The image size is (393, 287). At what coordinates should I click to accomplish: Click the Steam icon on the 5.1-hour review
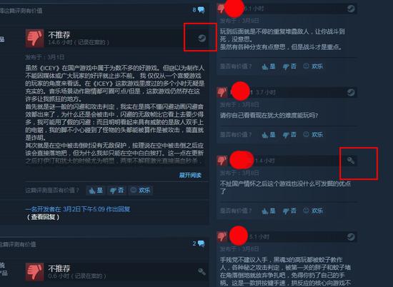tap(351, 236)
